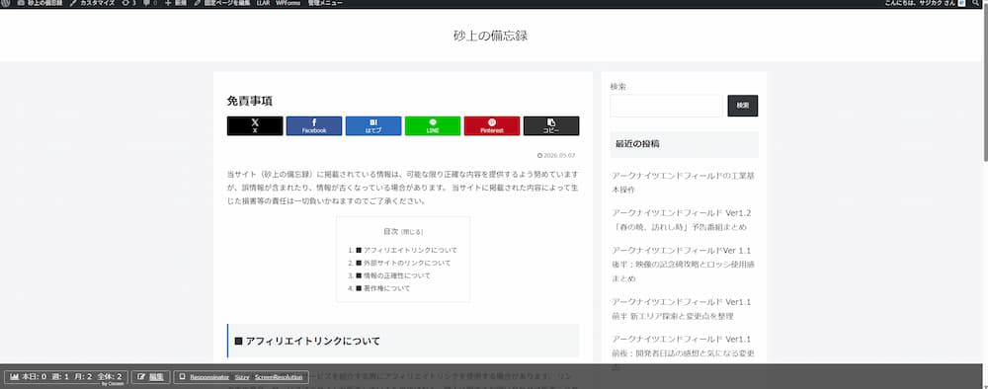The image size is (988, 389).
Task: Click the access stats chart icon
Action: coord(15,376)
